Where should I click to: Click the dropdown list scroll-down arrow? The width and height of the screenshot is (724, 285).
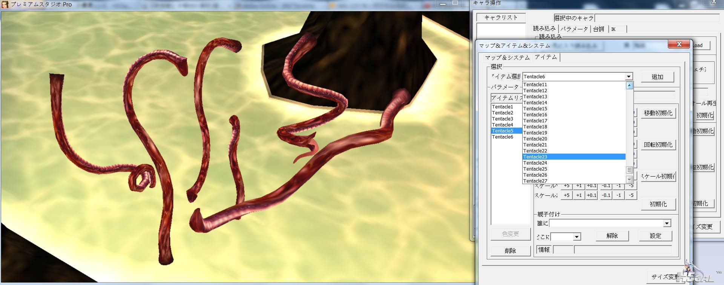coord(629,180)
